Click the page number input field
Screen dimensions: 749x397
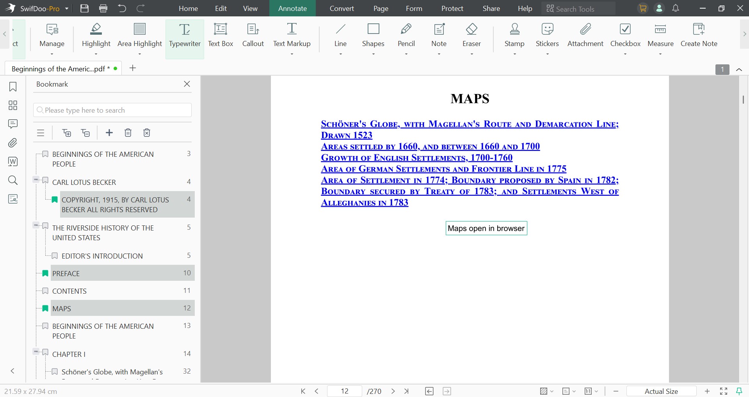[345, 391]
